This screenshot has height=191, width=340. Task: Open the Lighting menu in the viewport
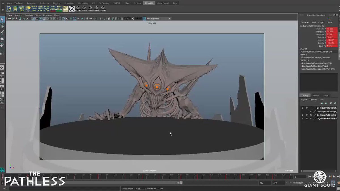[29, 15]
